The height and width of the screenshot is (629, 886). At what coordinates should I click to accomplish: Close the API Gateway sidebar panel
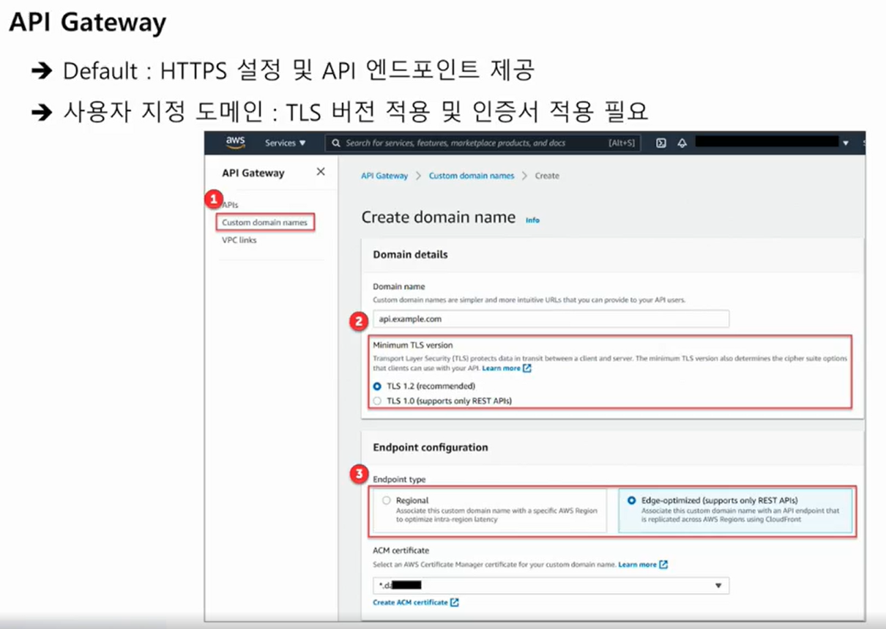(320, 171)
